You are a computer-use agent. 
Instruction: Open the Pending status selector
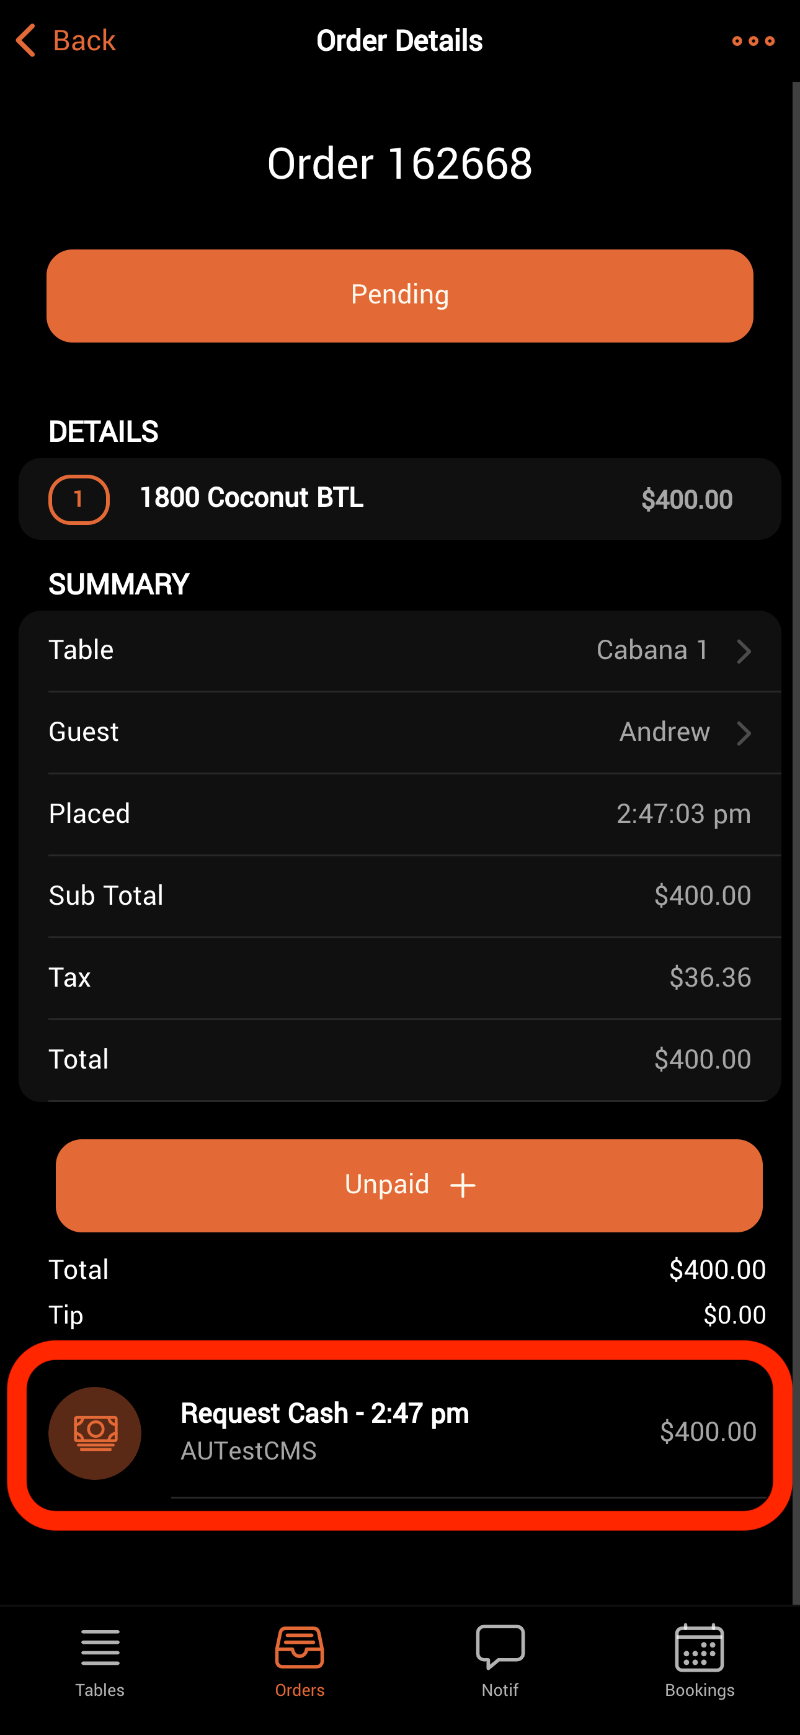(400, 295)
